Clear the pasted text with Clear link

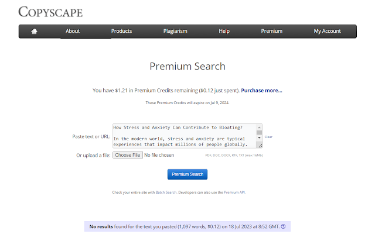[268, 137]
